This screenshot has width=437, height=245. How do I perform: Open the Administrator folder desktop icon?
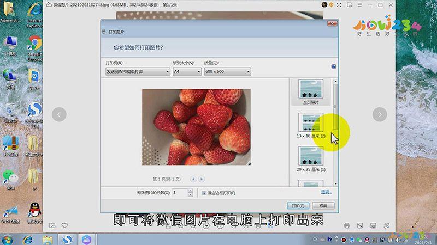pyautogui.click(x=10, y=12)
